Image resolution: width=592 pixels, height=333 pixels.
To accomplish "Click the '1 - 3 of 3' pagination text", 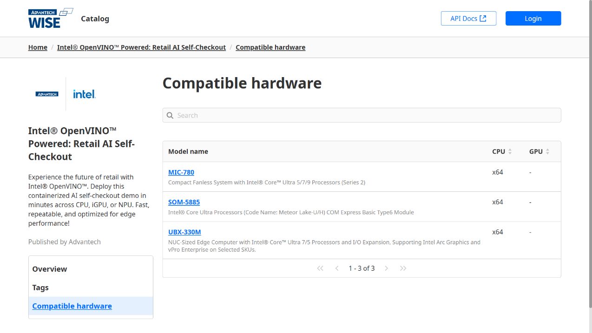I will click(362, 268).
